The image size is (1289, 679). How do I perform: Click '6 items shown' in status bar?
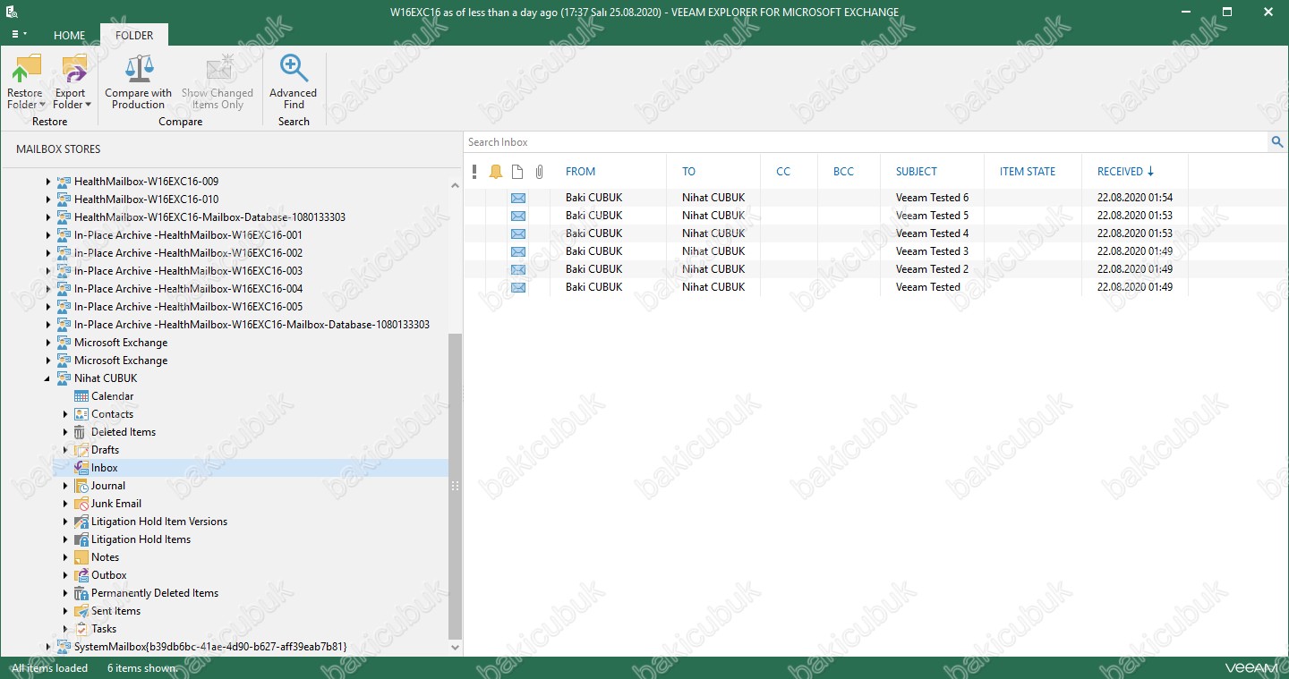pos(142,668)
